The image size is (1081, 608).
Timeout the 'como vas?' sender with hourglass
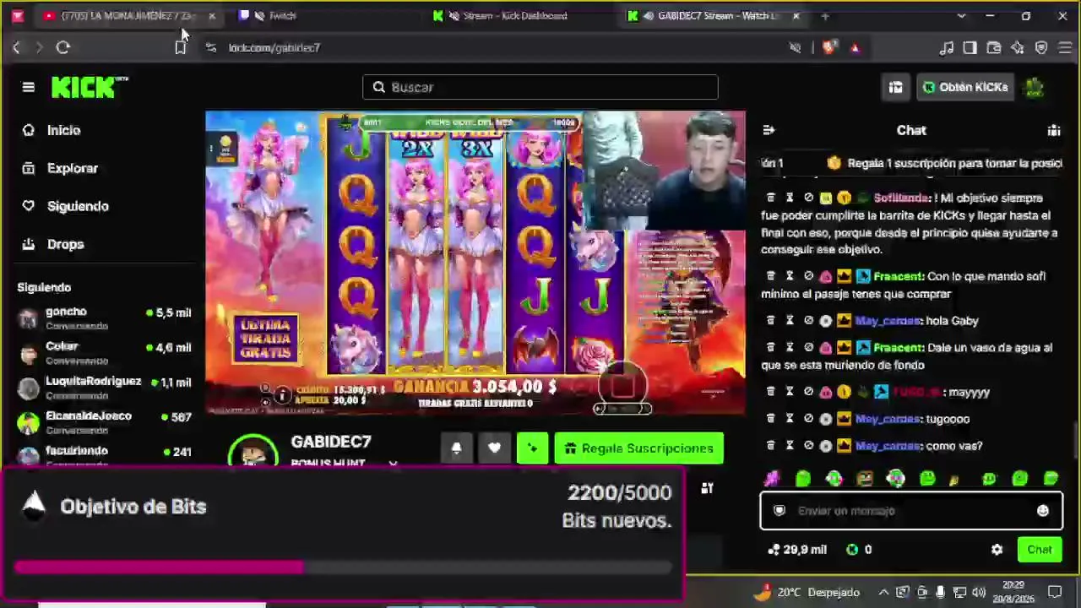pos(790,446)
